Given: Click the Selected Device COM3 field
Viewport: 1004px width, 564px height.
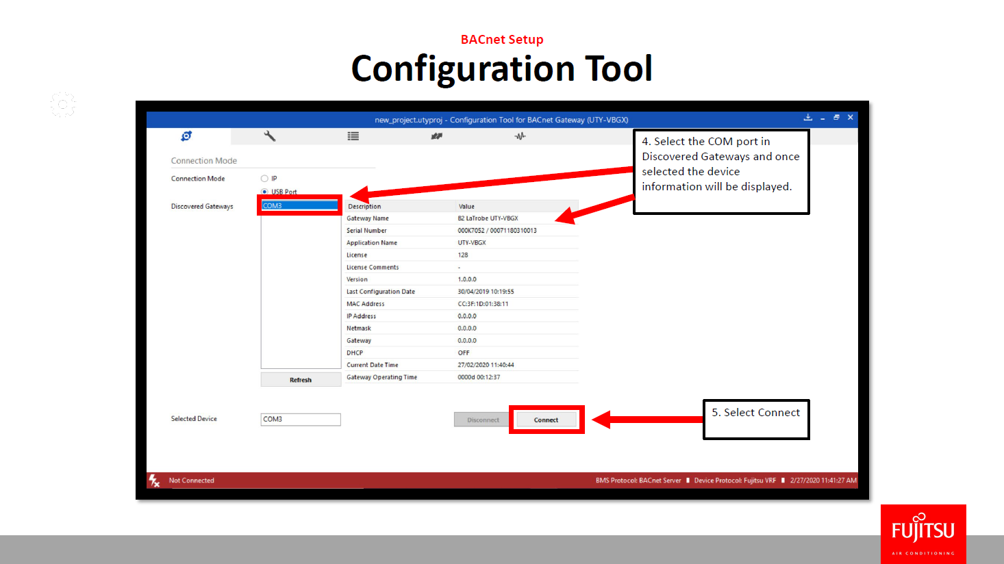Looking at the screenshot, I should [x=301, y=420].
